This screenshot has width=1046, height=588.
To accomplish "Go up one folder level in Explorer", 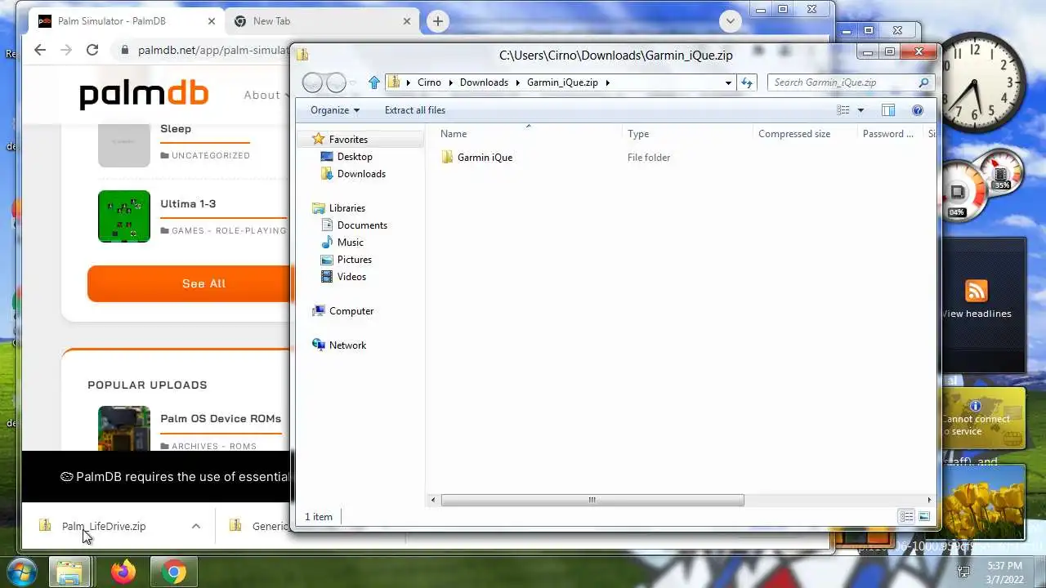I will pyautogui.click(x=374, y=82).
